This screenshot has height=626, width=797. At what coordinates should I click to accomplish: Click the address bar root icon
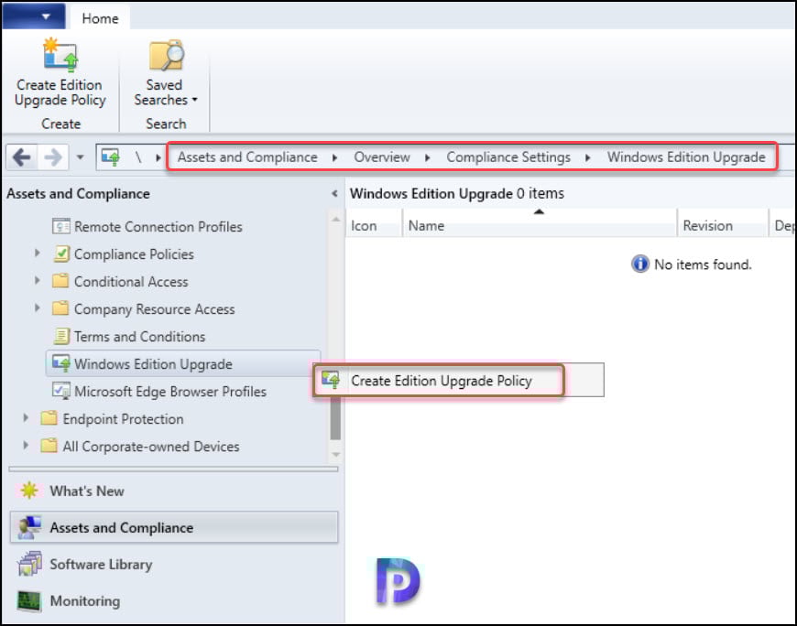(111, 157)
